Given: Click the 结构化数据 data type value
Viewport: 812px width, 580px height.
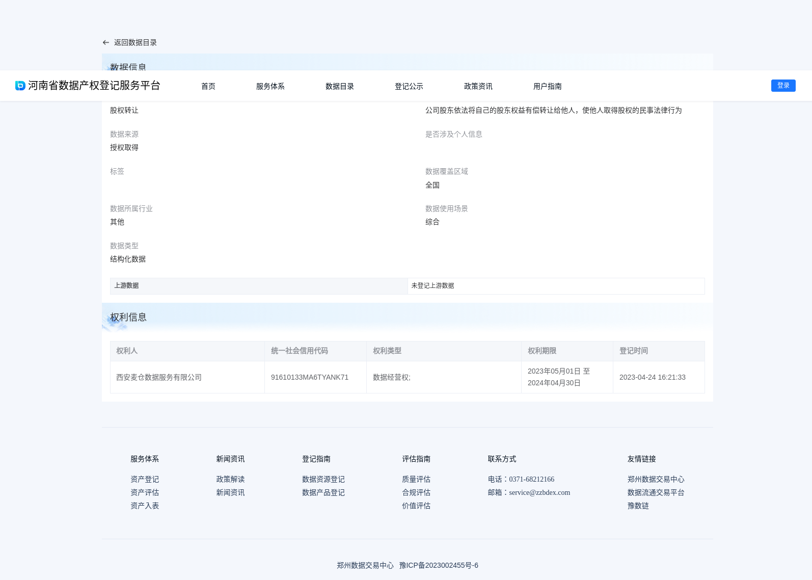Looking at the screenshot, I should click(128, 259).
